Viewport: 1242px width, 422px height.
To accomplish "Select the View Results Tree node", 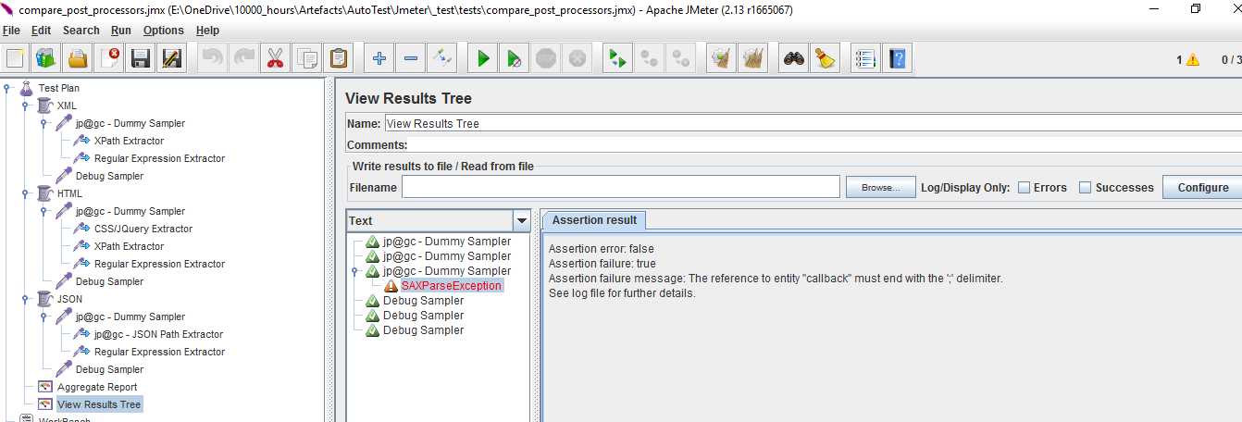I will point(99,404).
